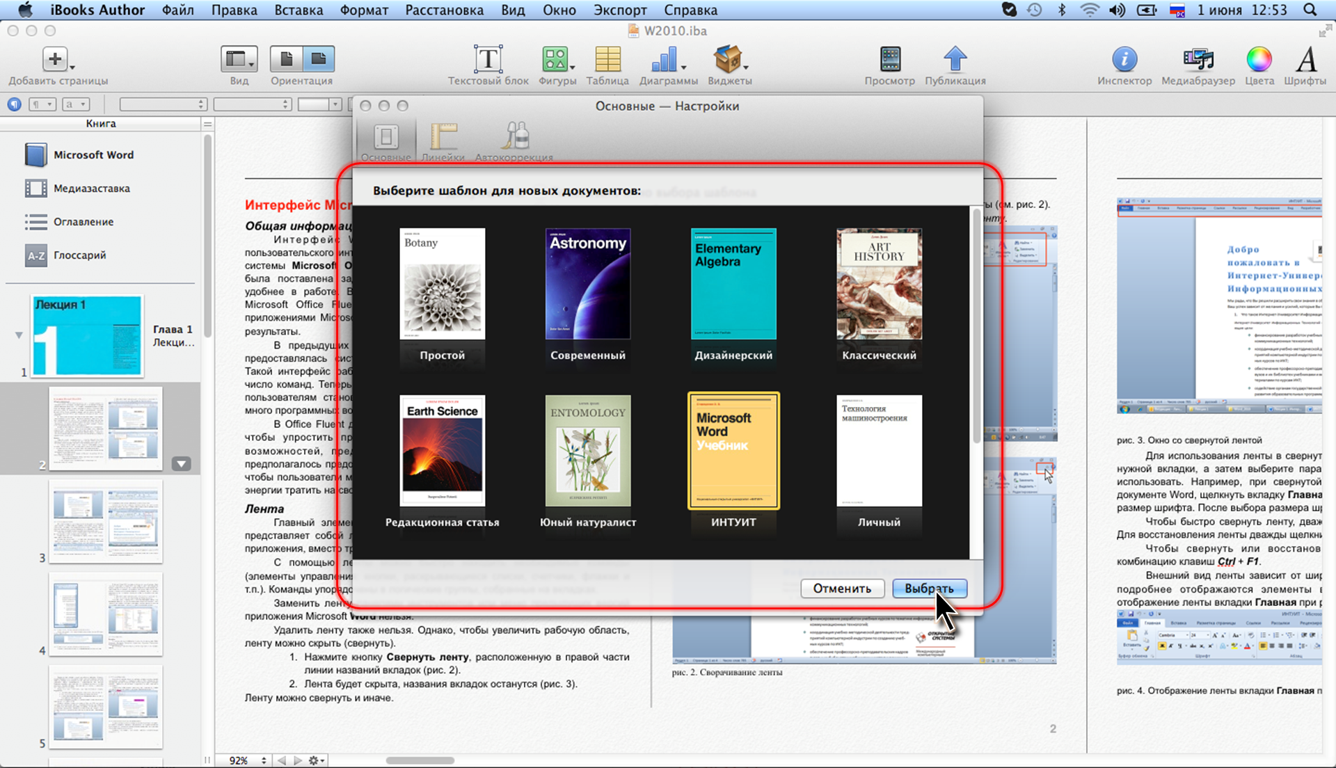Viewport: 1336px width, 768px height.
Task: Open the Wi-Fi status menu
Action: point(1090,10)
